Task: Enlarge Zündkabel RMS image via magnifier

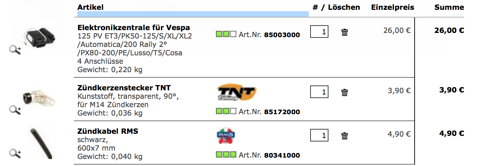Action: tap(15, 153)
